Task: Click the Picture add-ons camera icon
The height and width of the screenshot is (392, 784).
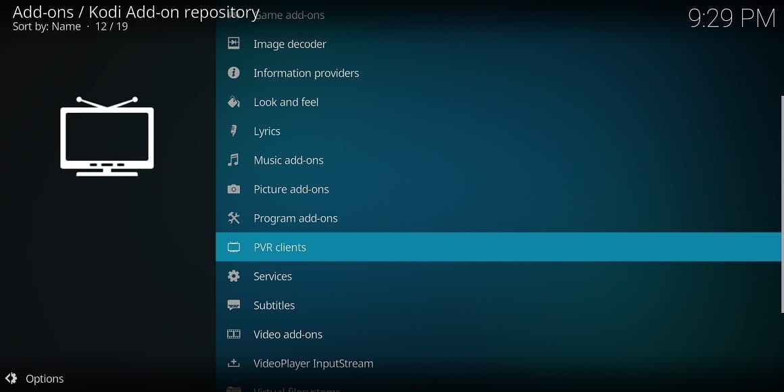Action: [x=234, y=189]
